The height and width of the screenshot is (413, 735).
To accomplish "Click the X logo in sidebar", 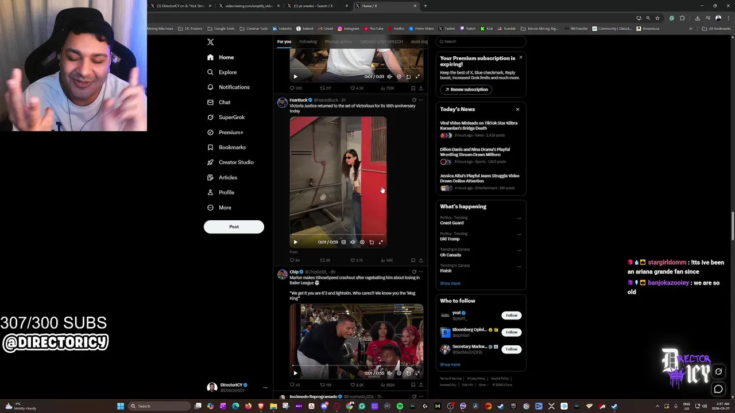I will [210, 42].
